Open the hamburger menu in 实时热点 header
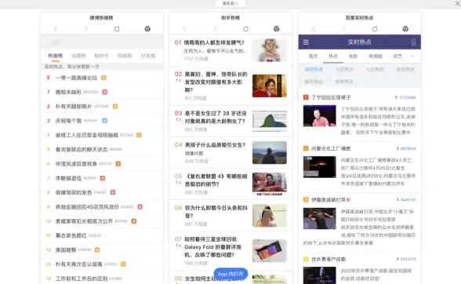Viewport: 461px width, 284px height. pyautogui.click(x=306, y=42)
